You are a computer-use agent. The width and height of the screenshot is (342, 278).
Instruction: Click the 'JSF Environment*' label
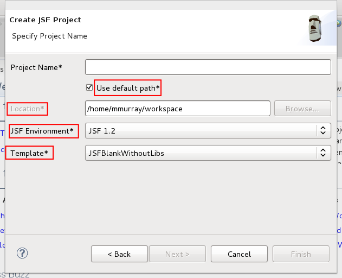(42, 131)
